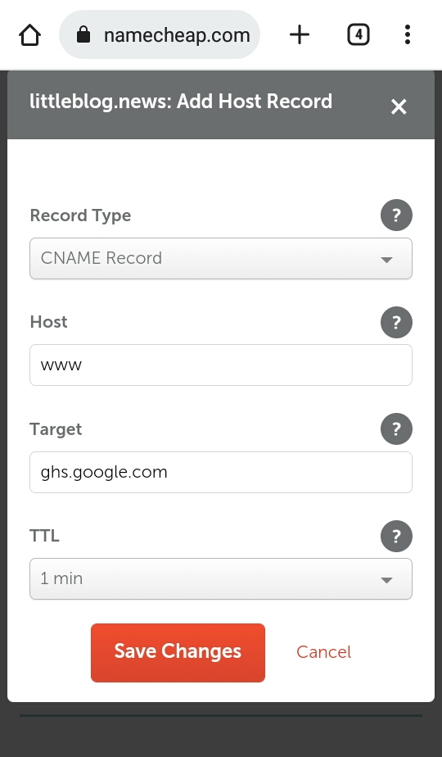Click the Record Type dropdown arrow

(x=386, y=260)
